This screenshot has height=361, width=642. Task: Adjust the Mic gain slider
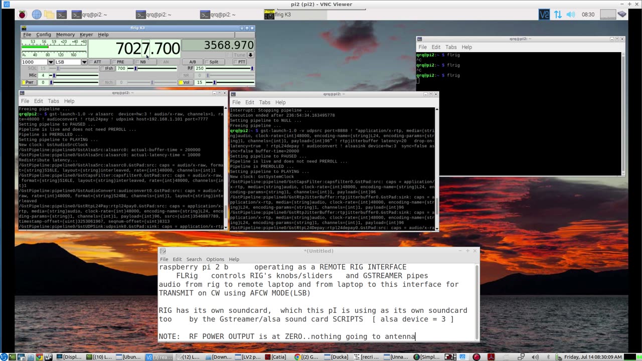point(74,75)
